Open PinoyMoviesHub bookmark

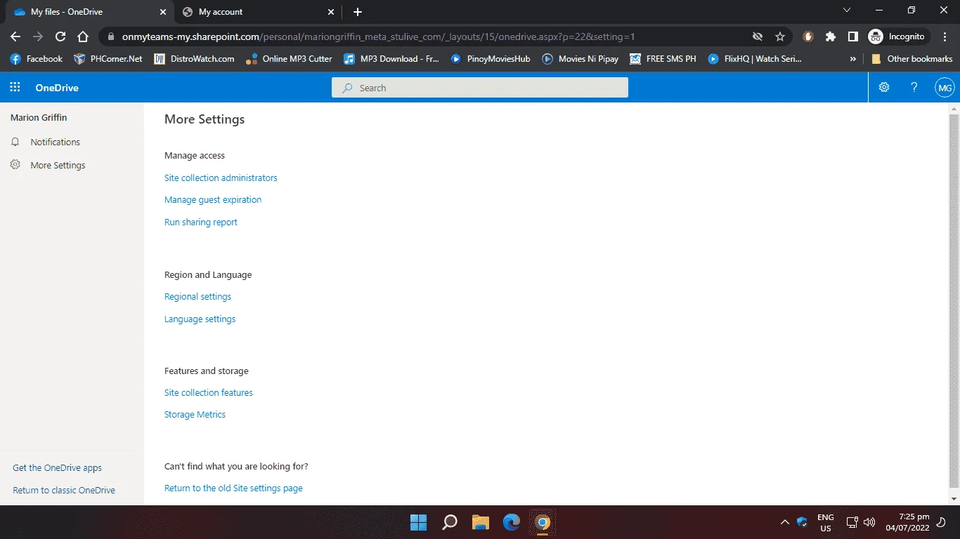(491, 59)
